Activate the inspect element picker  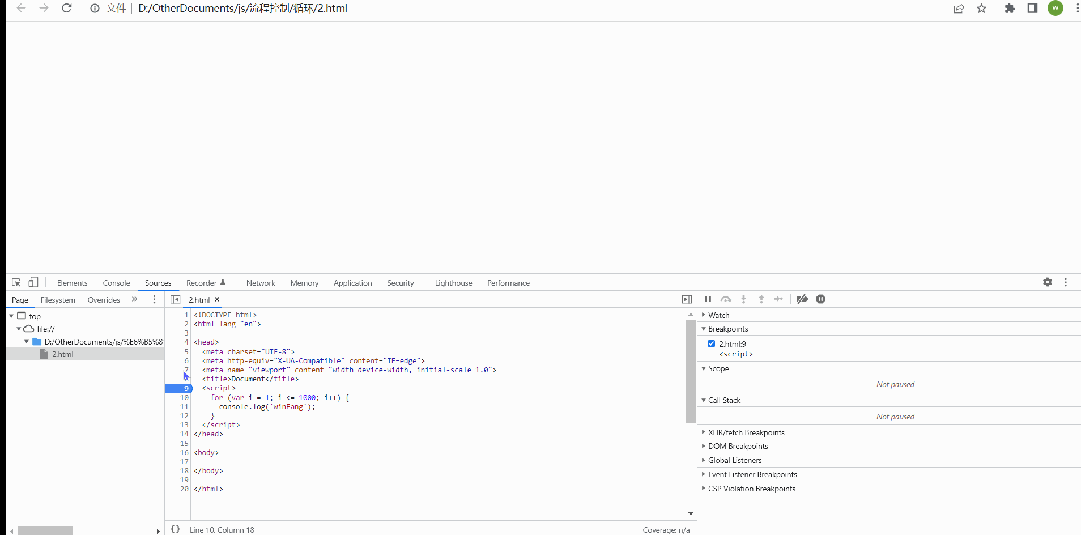16,282
